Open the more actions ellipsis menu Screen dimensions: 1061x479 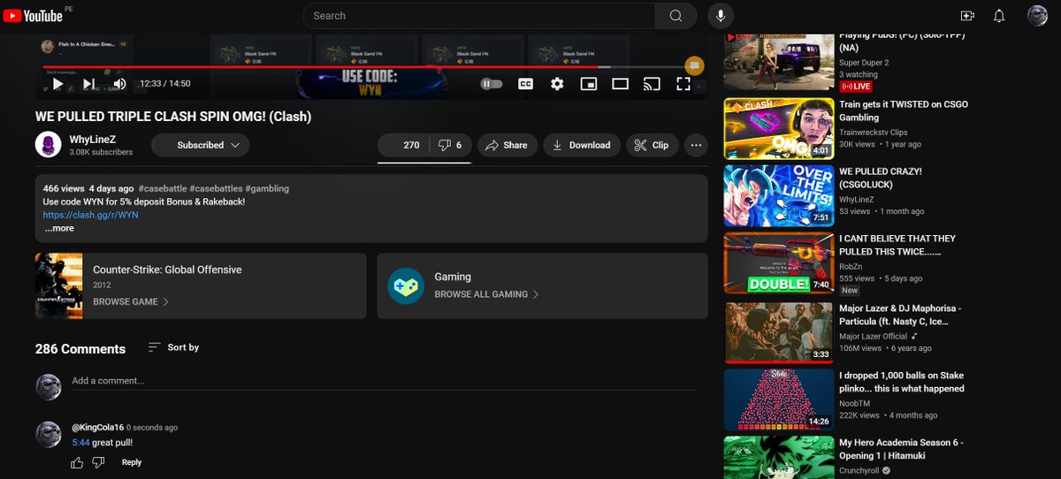pyautogui.click(x=696, y=145)
